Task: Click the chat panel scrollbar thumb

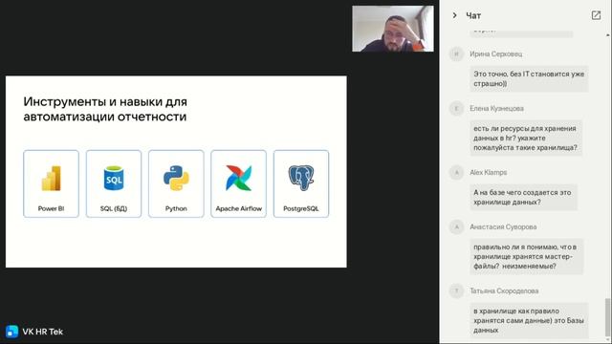Action: click(607, 316)
